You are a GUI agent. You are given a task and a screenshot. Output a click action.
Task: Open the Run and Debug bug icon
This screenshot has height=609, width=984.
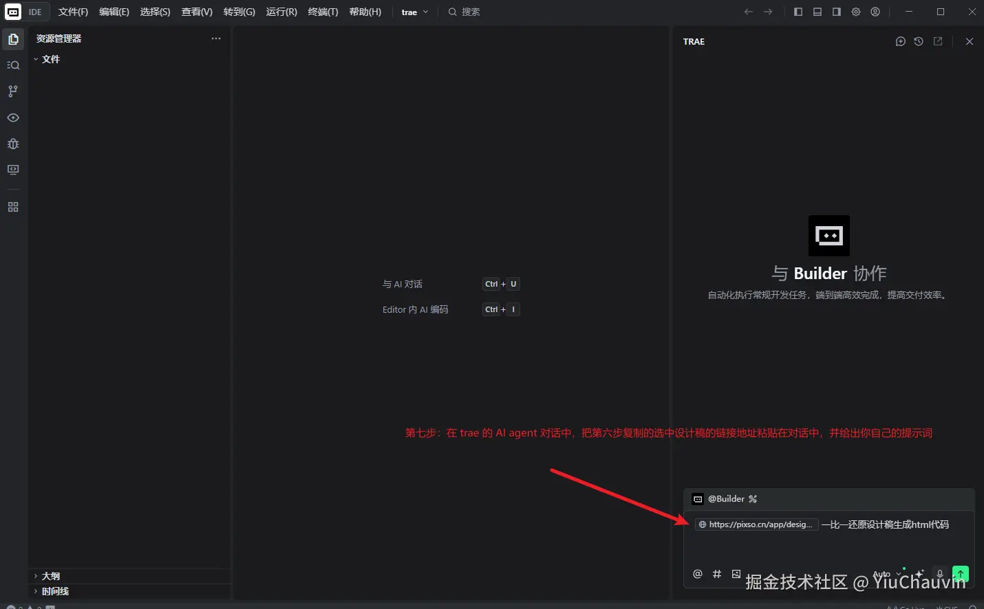[13, 144]
